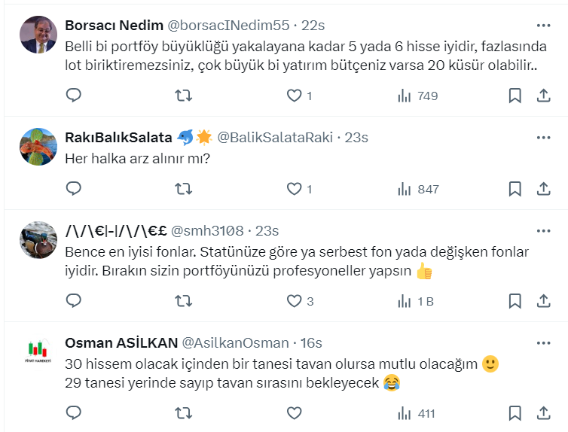
Task: Expand more options on smh3108's tweet
Action: tap(543, 230)
